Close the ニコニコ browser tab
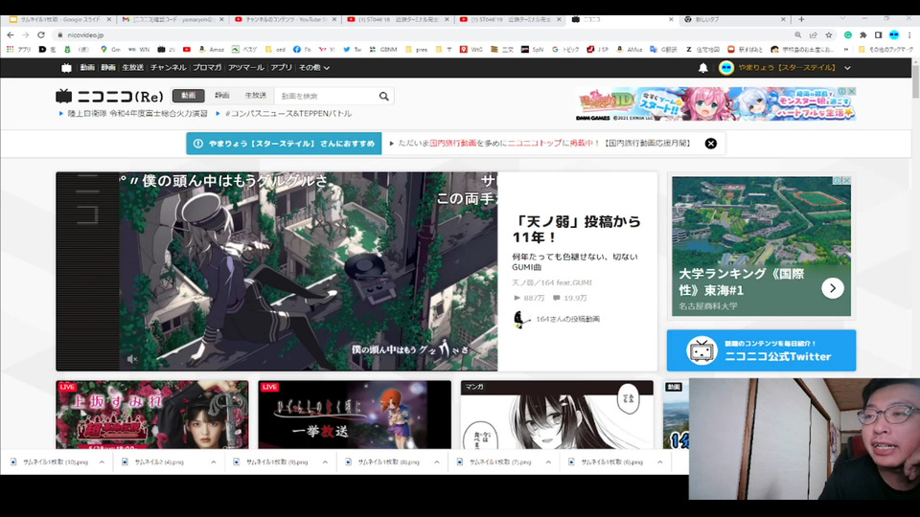 671,19
